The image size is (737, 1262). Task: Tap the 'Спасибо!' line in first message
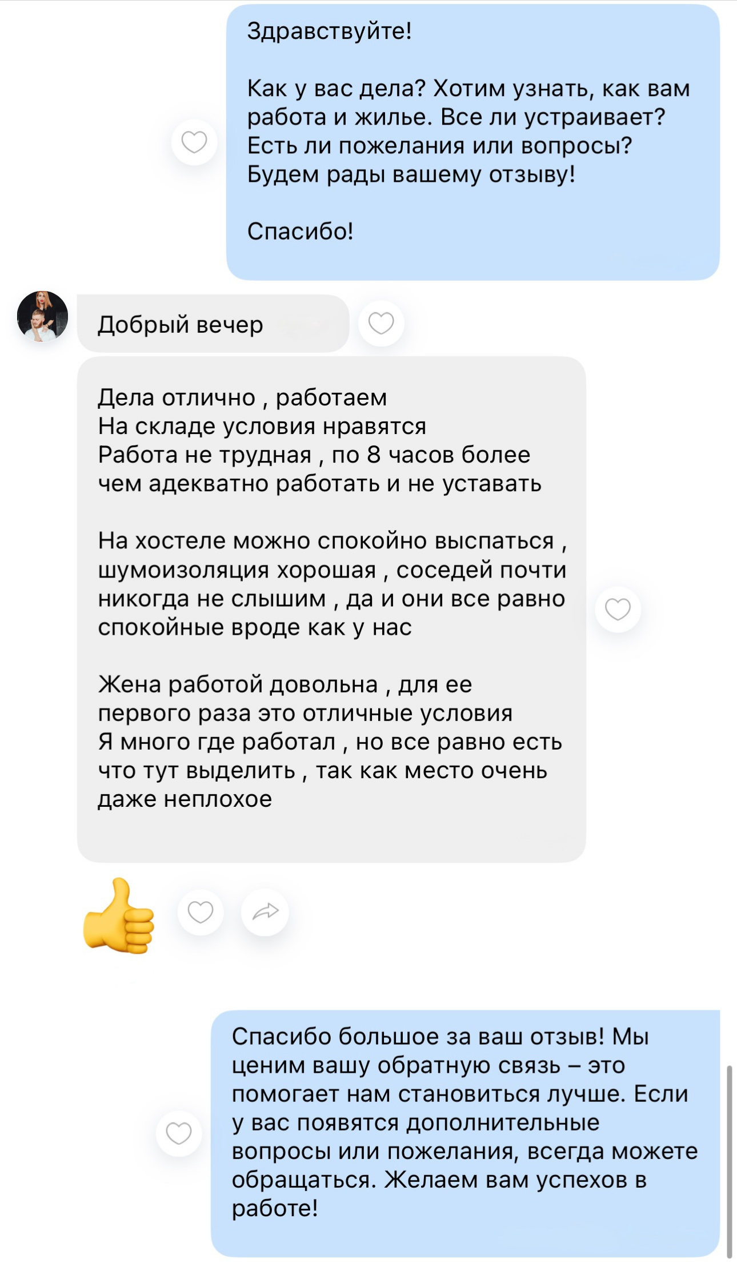(x=301, y=232)
